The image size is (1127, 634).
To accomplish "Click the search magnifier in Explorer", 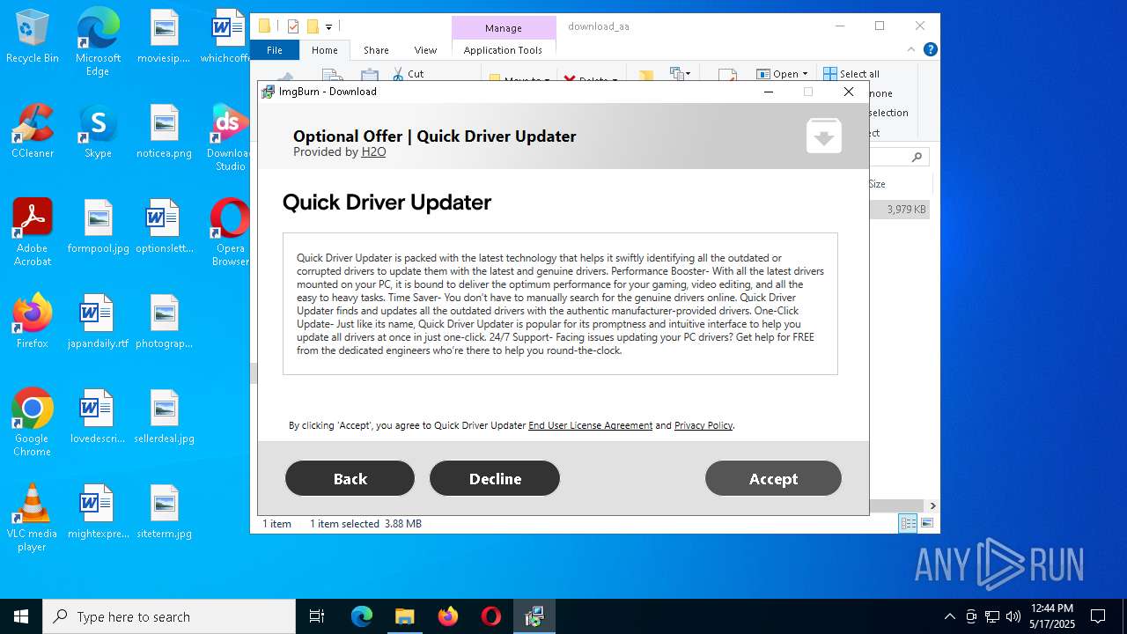I will (x=917, y=157).
